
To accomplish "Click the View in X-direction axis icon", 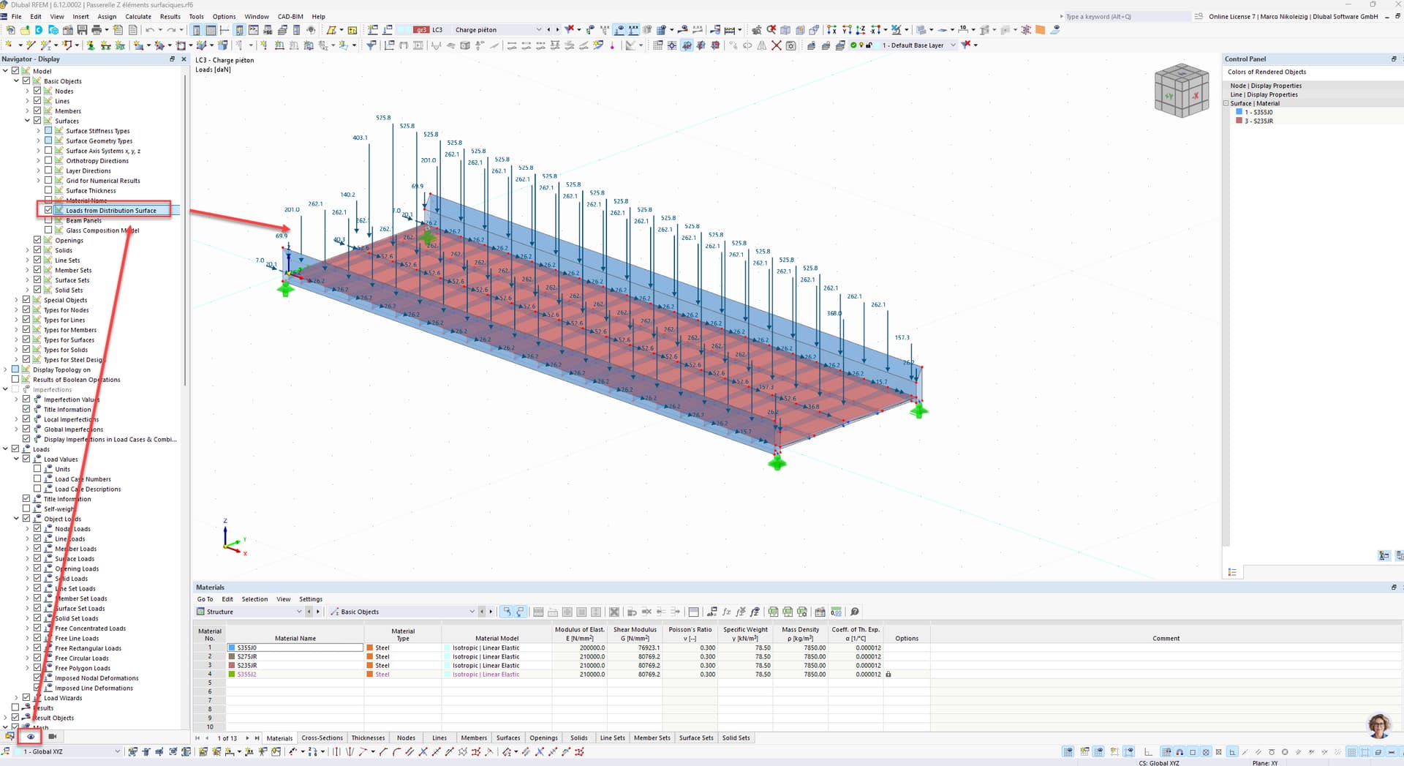I will point(832,30).
